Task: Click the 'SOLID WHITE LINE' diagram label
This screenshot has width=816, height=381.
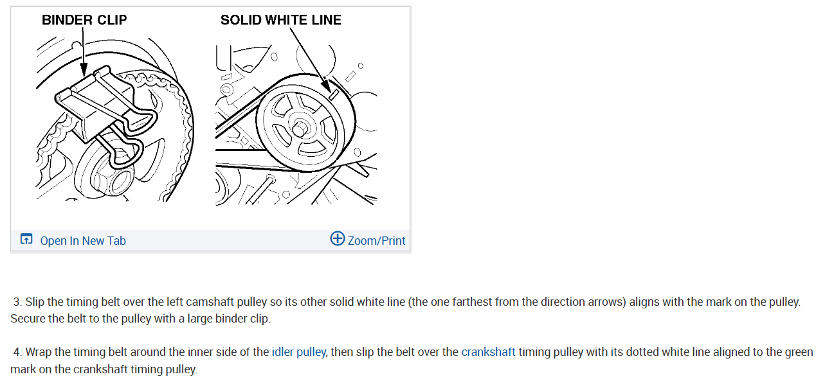Action: tap(281, 20)
